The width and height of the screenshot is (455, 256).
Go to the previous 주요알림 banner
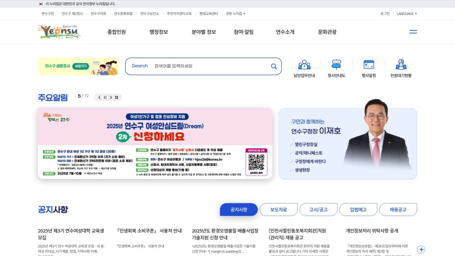[x=99, y=97]
